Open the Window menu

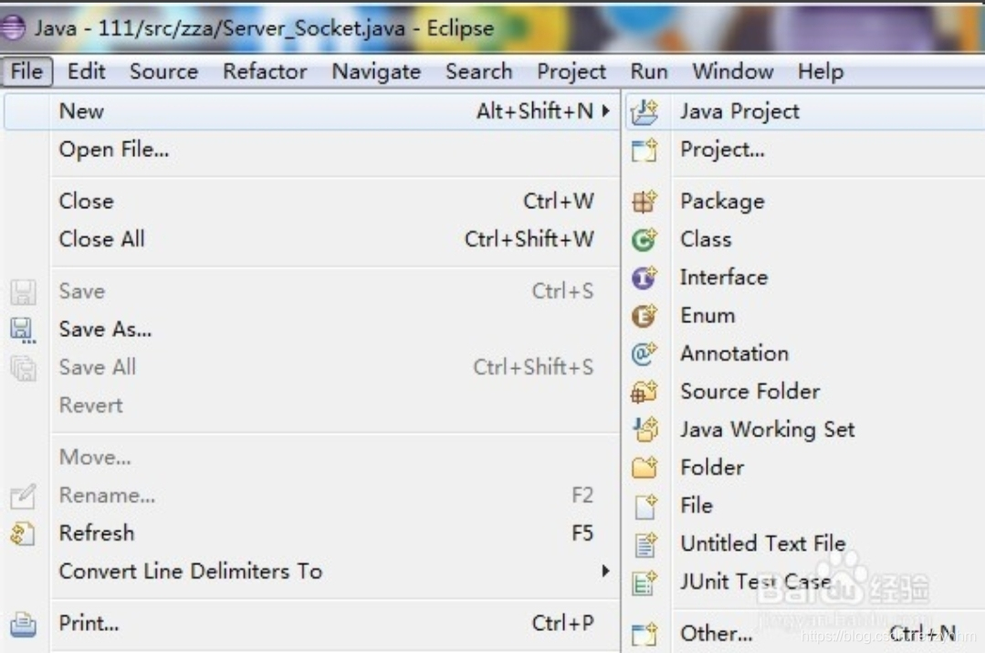point(733,71)
